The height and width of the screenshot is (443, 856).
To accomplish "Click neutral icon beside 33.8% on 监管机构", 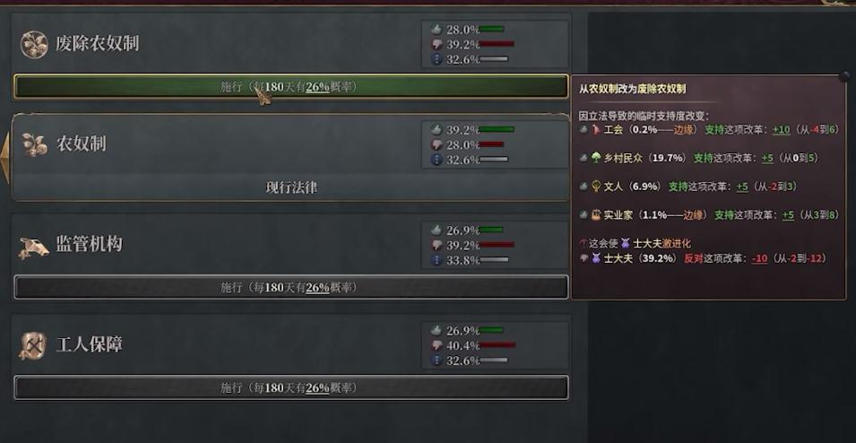I will click(x=436, y=260).
